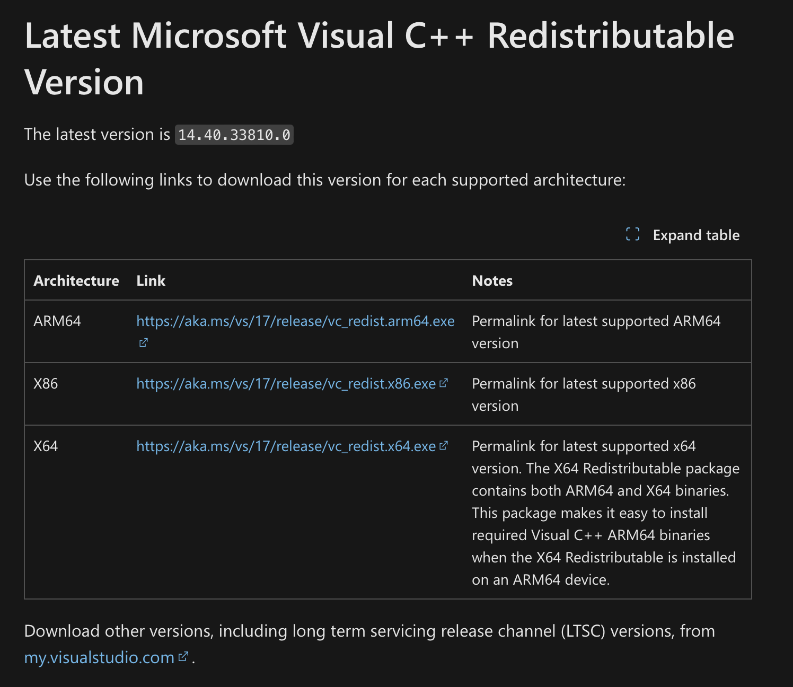Click external-link icon beside the x86 URL

pyautogui.click(x=444, y=383)
